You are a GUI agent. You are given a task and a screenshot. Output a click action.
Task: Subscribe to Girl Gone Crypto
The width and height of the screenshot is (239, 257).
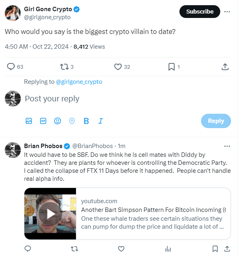[x=200, y=12]
